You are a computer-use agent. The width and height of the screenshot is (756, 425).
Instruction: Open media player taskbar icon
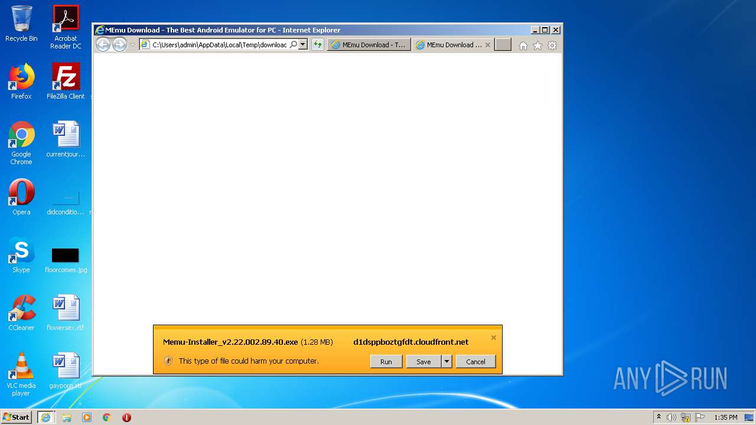(x=87, y=417)
